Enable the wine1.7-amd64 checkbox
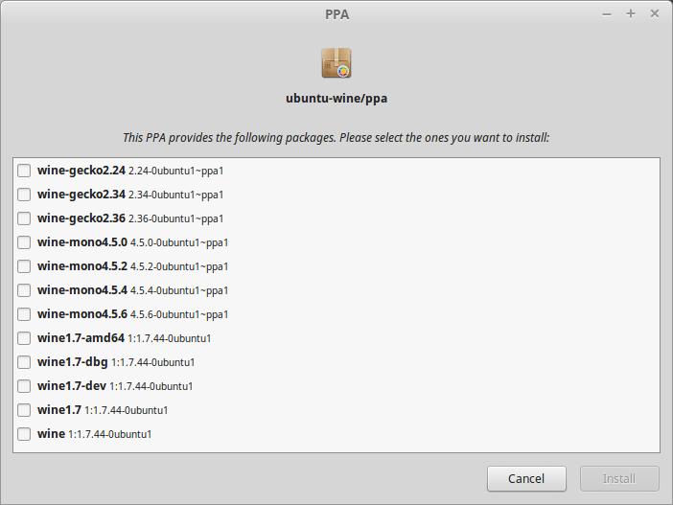 coord(24,338)
